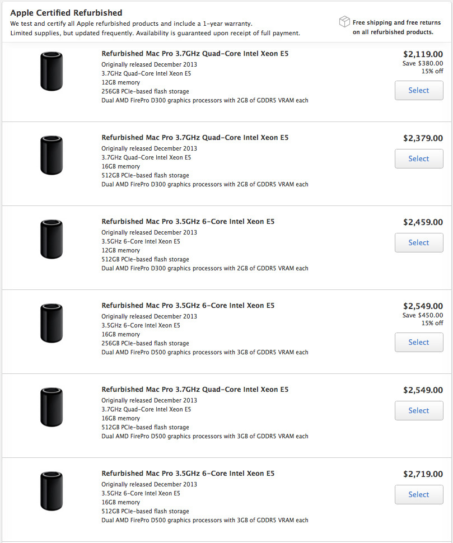Open the title link of the $2,119.00 Mac Pro
453x543 pixels.
click(x=195, y=54)
